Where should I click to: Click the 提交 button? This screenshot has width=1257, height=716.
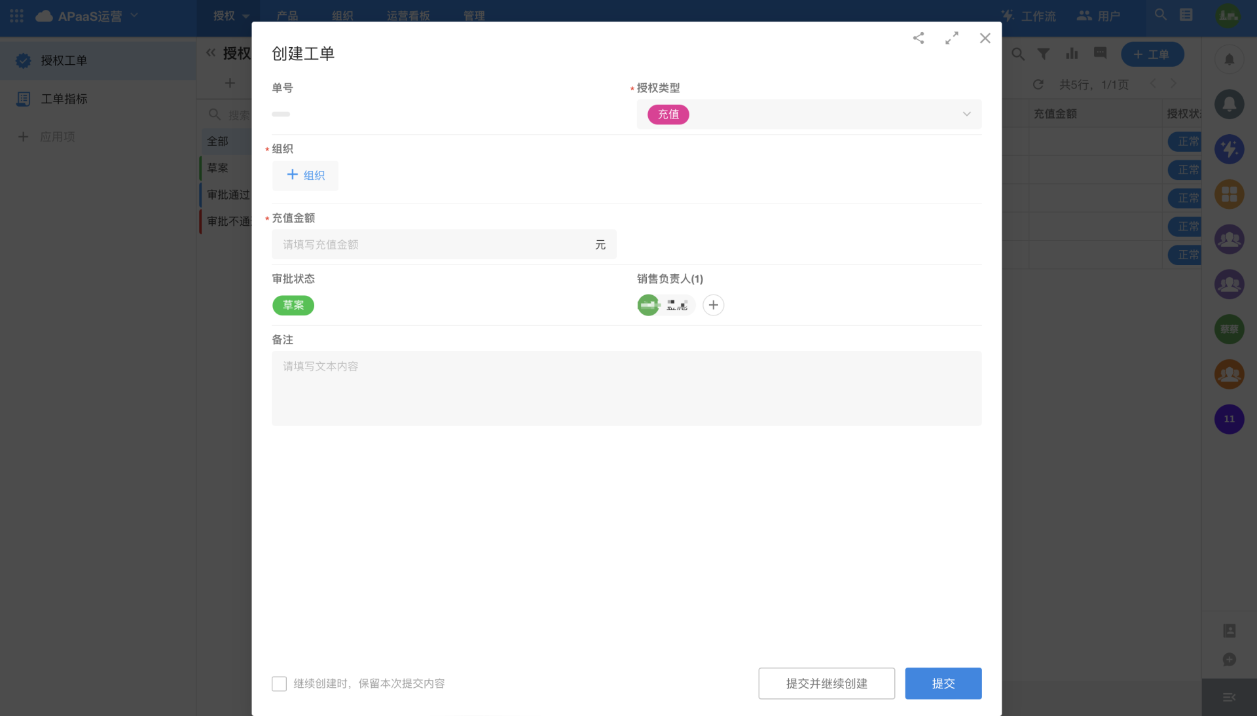pos(943,683)
